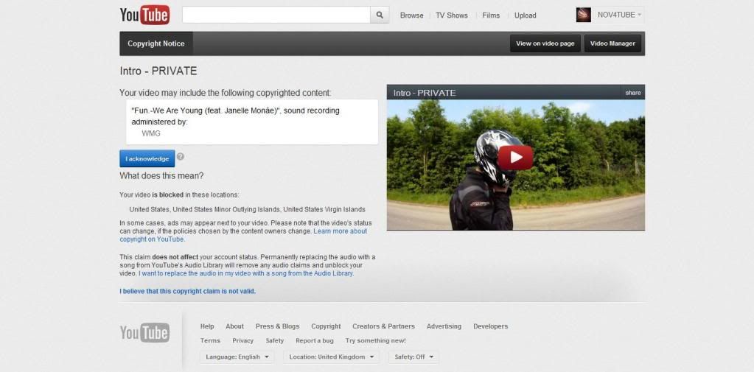Click share on the video player
The height and width of the screenshot is (372, 754).
[x=633, y=93]
